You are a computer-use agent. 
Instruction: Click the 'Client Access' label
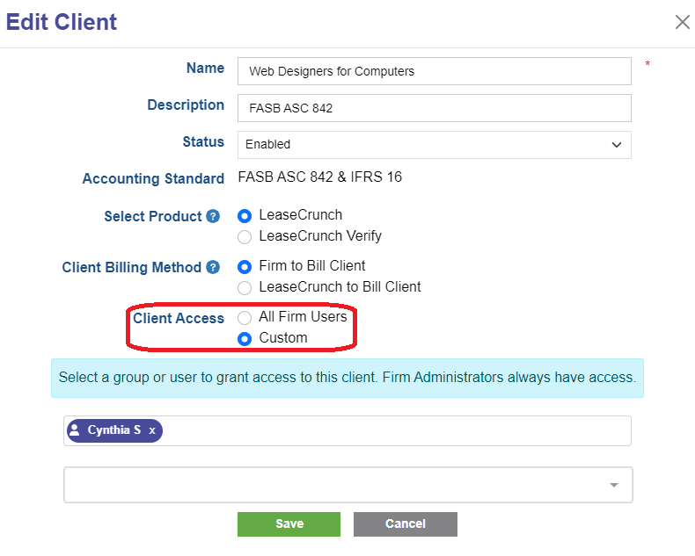tap(179, 318)
